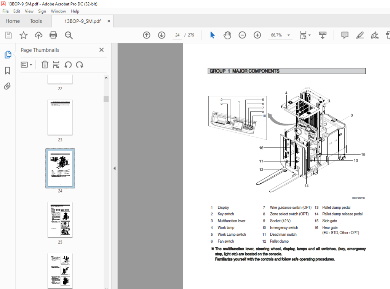Open the Attachments paperclip icon
390x289 pixels.
click(x=8, y=86)
